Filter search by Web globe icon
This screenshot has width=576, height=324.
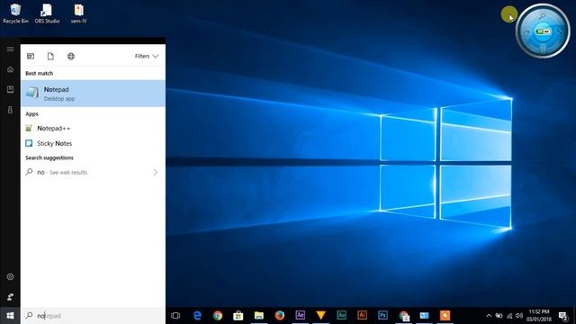point(71,56)
